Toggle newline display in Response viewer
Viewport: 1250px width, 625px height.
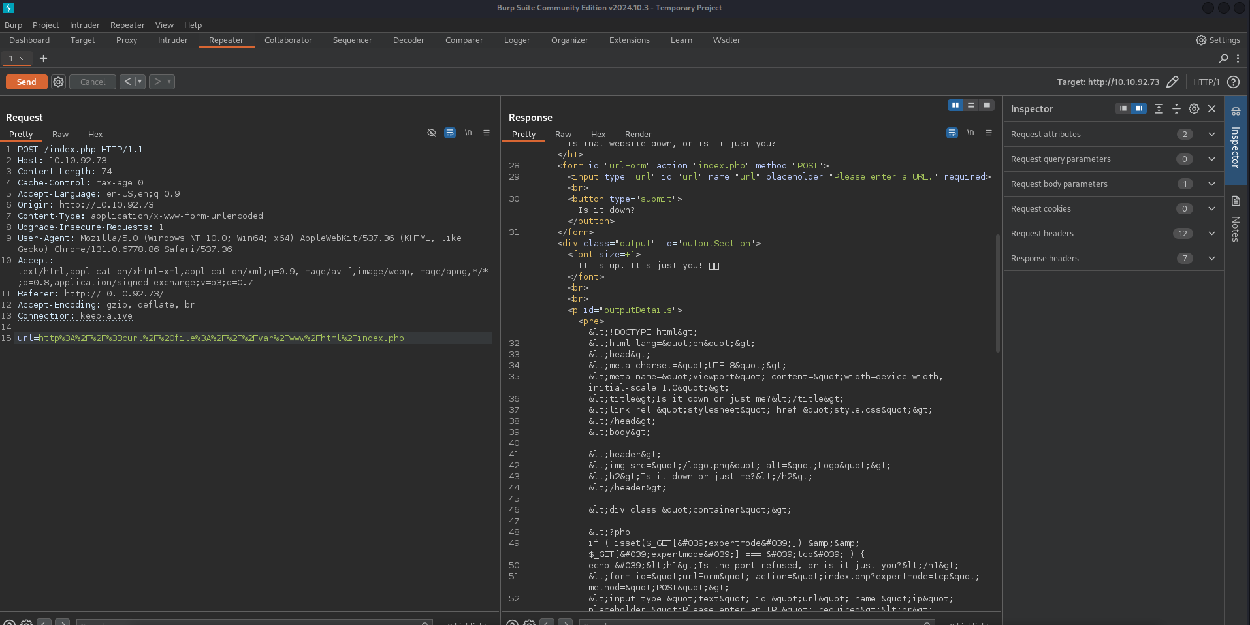point(970,133)
